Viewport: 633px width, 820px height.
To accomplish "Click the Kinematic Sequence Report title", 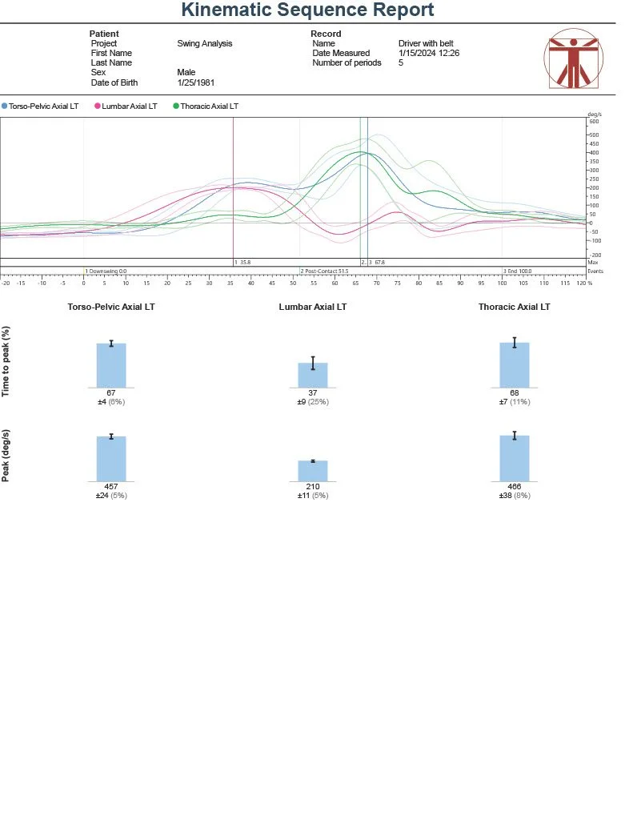I will tap(307, 10).
